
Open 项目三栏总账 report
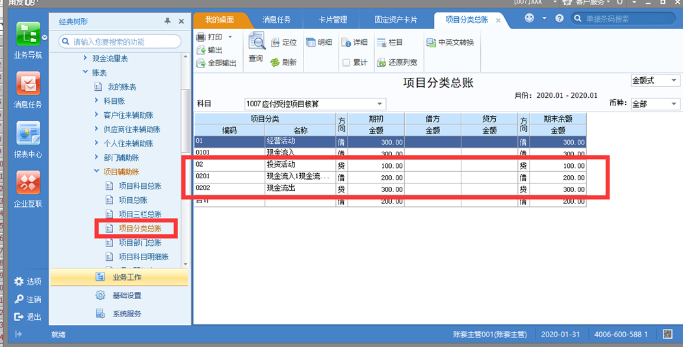(140, 215)
